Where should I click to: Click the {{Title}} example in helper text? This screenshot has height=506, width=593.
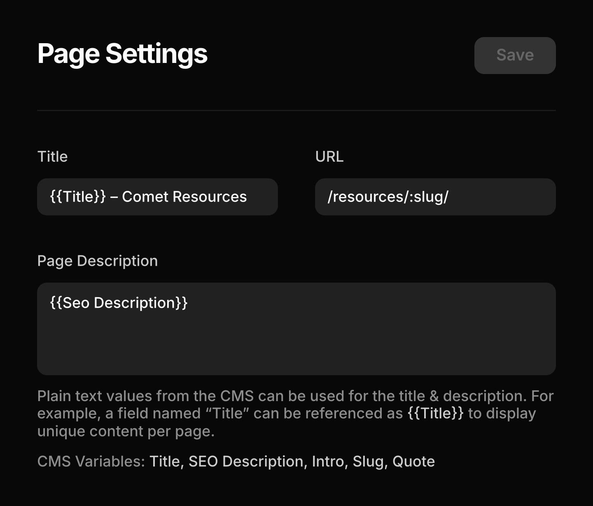[x=436, y=413]
